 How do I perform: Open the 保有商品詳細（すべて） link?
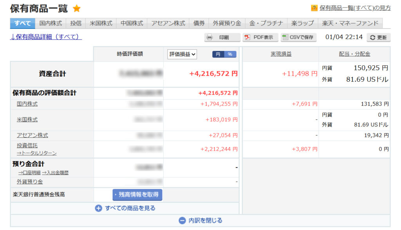46,37
